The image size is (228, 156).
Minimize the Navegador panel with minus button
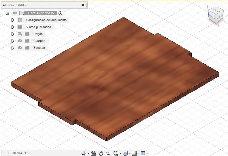tap(83, 5)
